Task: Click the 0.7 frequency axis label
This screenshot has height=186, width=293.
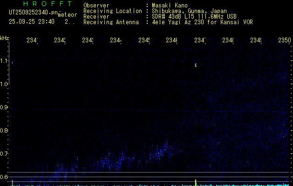Action: tap(4, 153)
